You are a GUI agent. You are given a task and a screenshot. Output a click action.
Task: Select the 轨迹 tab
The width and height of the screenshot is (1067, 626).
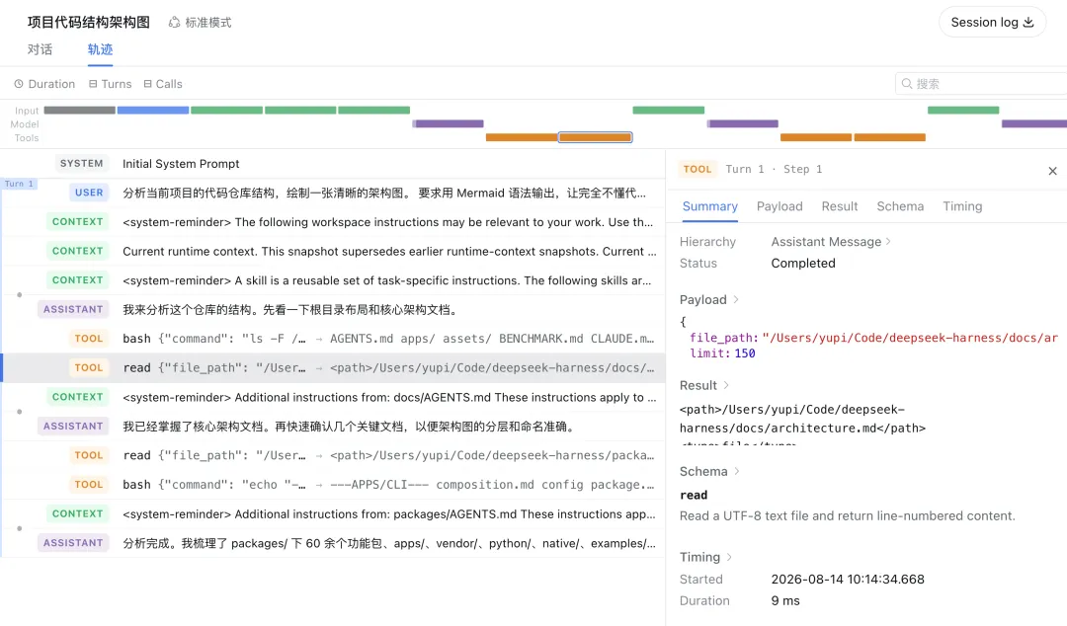100,49
